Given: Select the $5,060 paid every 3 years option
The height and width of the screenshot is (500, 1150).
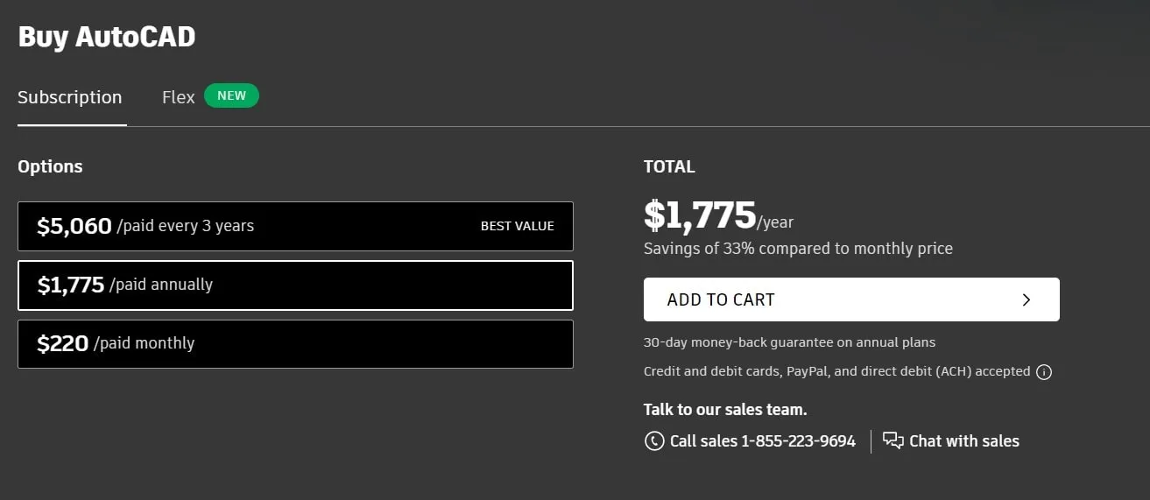Looking at the screenshot, I should tap(295, 227).
